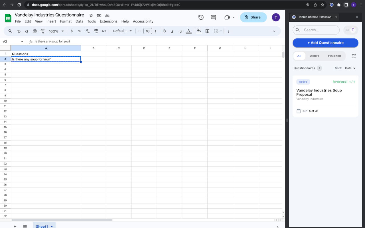Undo the last action

[x=19, y=31]
